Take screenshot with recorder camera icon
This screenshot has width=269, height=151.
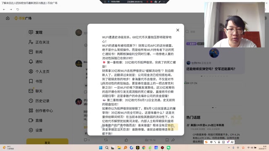156,2
